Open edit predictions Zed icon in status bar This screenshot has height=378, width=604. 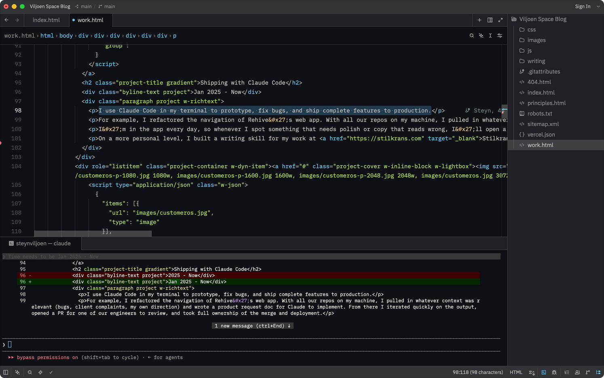click(x=532, y=372)
